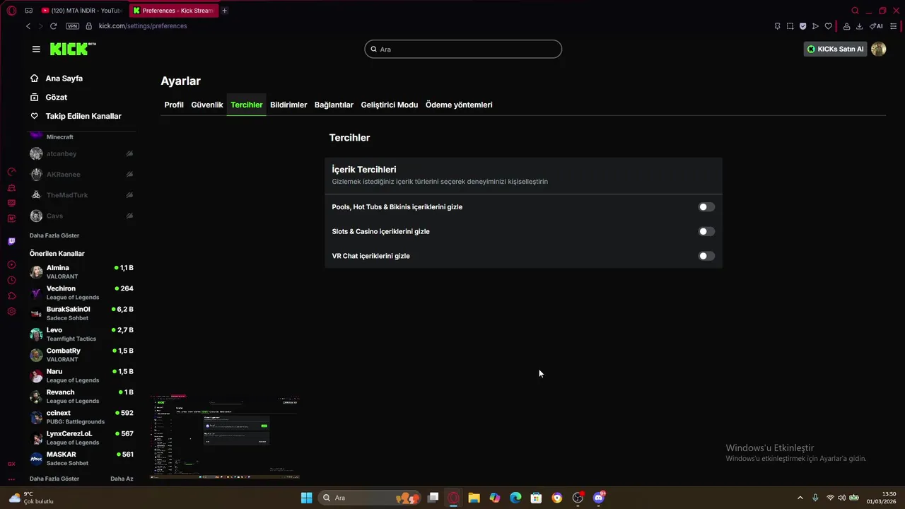Open the Opera sidebar extensions cube icon
905x509 pixels.
click(11, 296)
